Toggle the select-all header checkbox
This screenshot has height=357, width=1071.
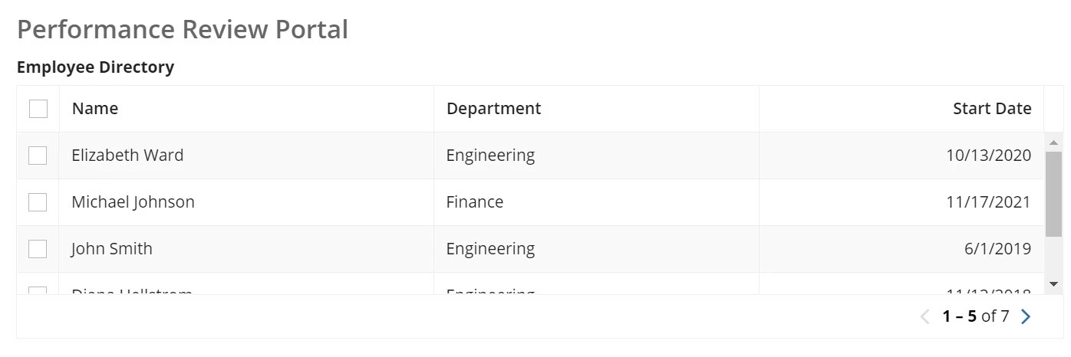(38, 109)
